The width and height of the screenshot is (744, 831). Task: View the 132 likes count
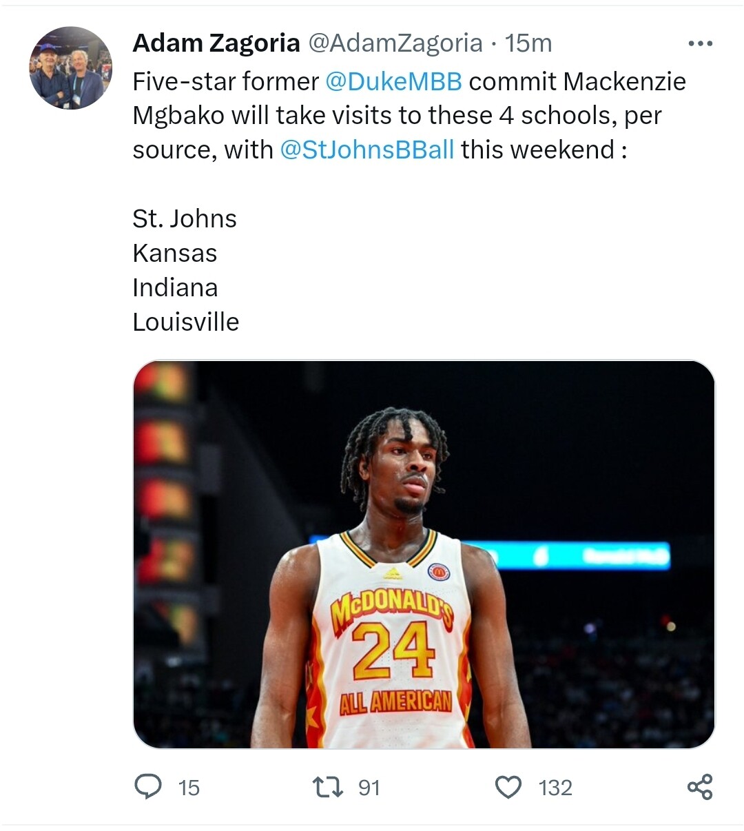coord(555,788)
